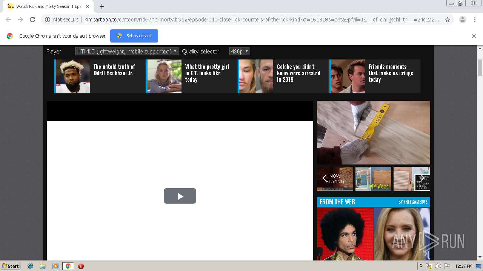Image resolution: width=483 pixels, height=271 pixels.
Task: Select the Watch Rick and Morty tab
Action: click(48, 6)
